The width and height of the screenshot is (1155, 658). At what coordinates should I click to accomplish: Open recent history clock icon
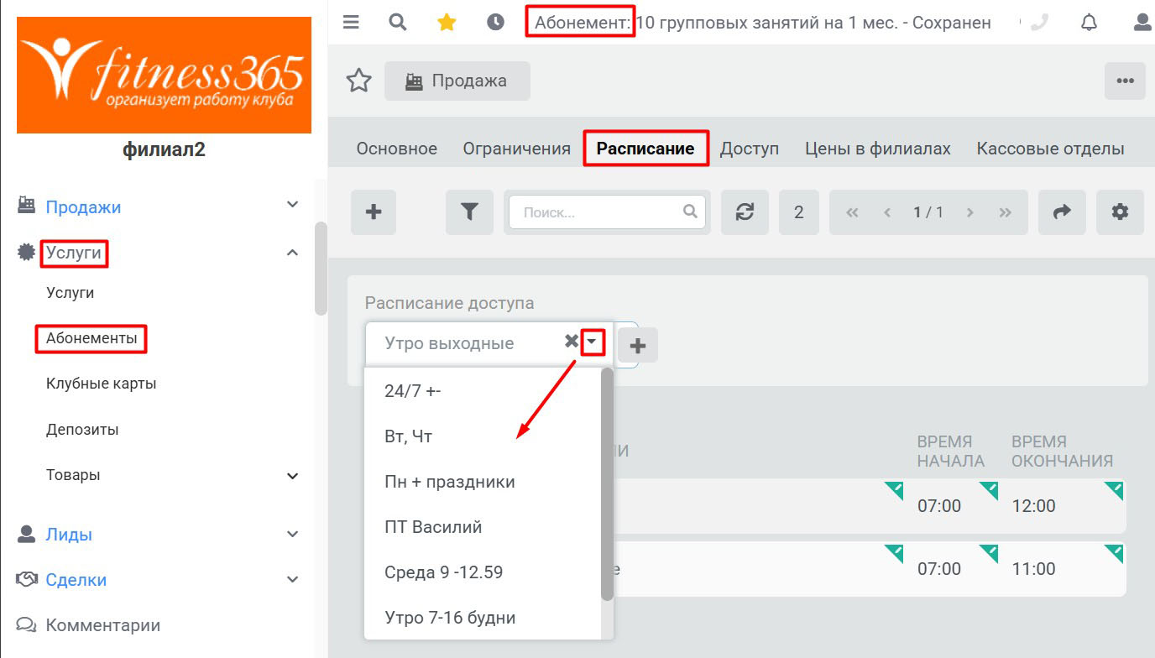click(x=495, y=23)
